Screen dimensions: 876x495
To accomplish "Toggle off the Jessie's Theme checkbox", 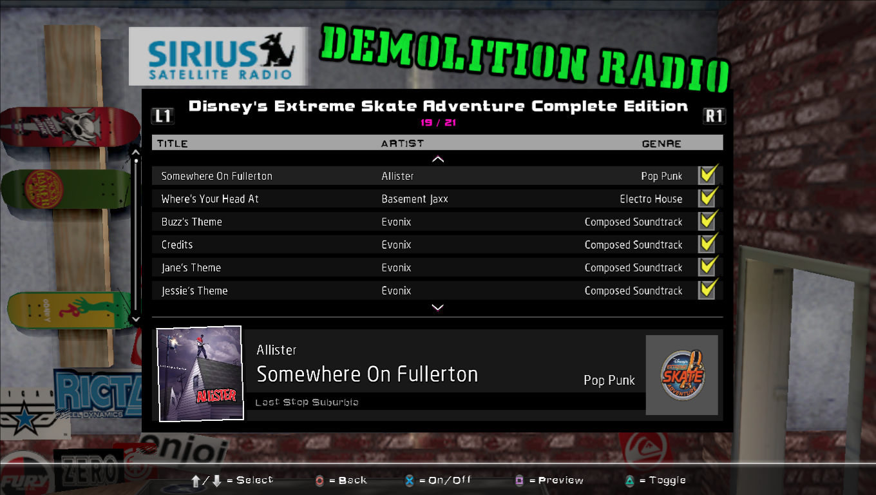I will [x=708, y=290].
